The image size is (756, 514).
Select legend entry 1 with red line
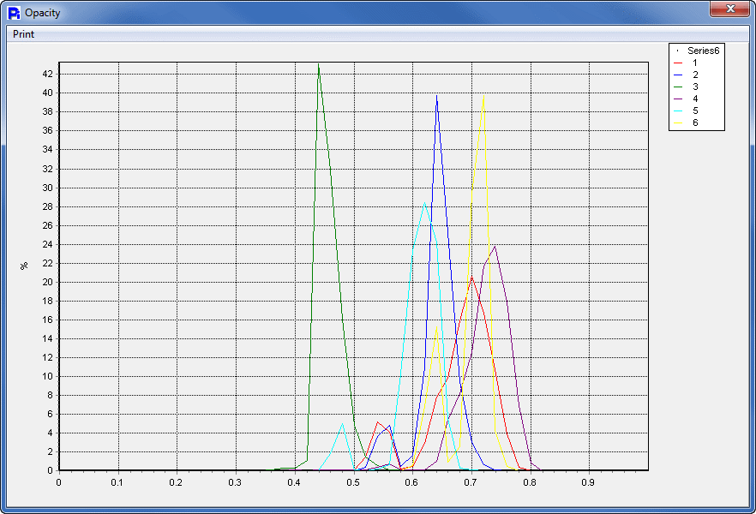coord(686,63)
